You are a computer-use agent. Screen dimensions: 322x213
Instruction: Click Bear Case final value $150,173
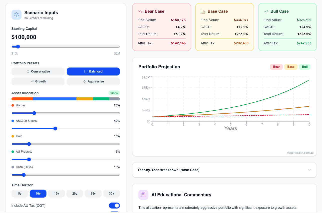(178, 20)
